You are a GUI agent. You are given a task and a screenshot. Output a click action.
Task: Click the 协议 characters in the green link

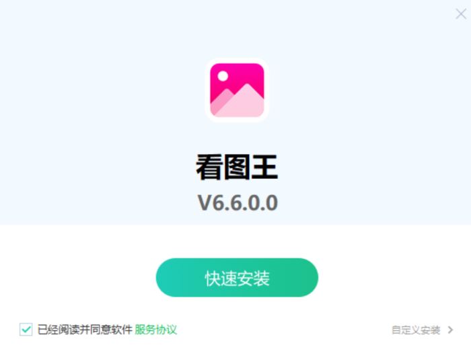click(x=166, y=330)
